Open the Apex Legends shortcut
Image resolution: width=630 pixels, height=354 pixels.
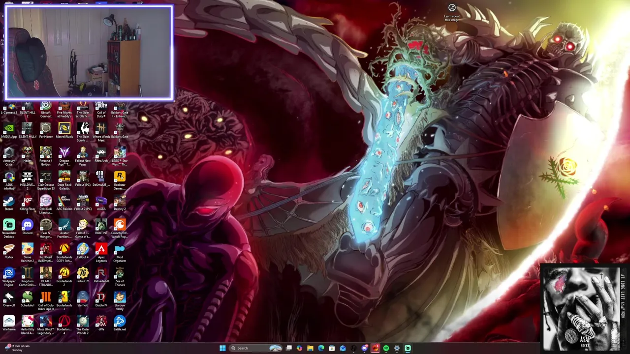tap(101, 253)
